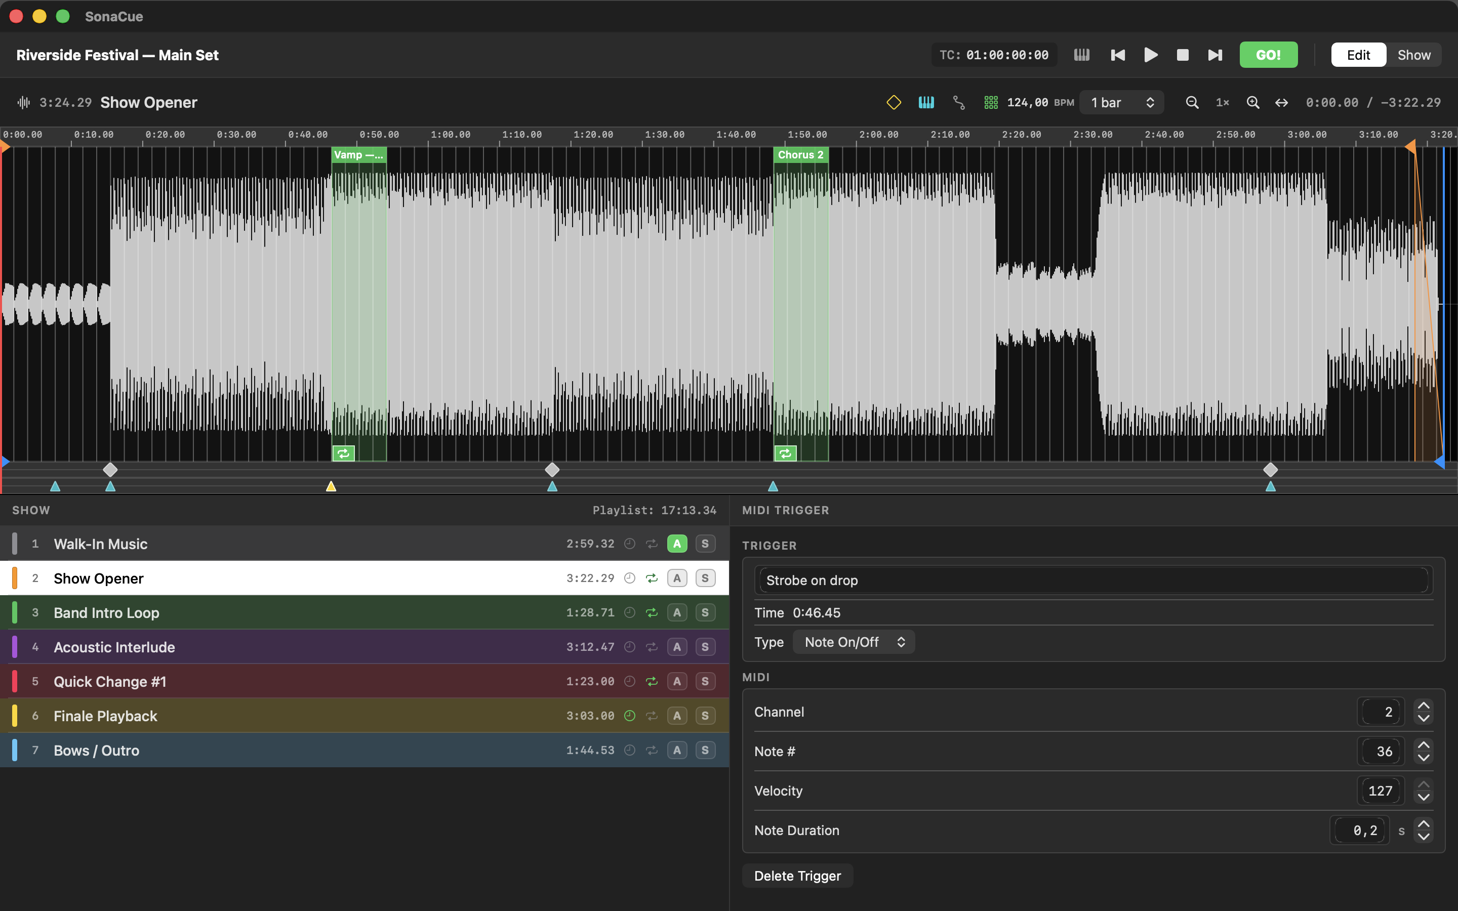
Task: Select the Chorus 2 loop region label
Action: coord(801,155)
